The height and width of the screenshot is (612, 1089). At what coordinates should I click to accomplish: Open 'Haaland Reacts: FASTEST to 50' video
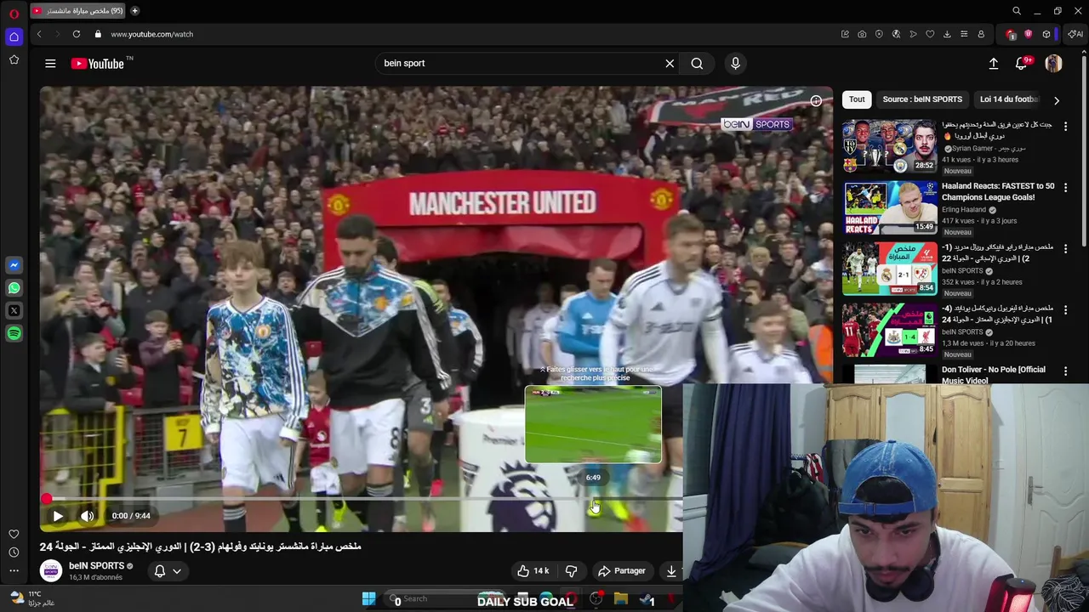(x=998, y=191)
